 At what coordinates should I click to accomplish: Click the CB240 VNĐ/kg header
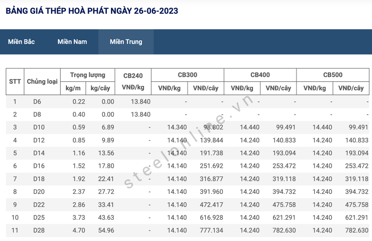click(x=133, y=82)
